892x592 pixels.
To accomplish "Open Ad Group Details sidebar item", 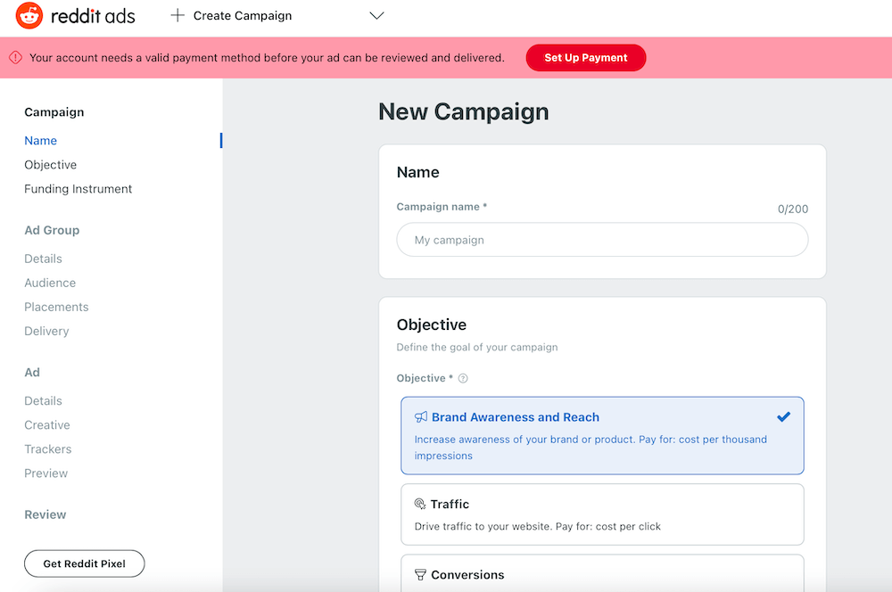I will [43, 259].
